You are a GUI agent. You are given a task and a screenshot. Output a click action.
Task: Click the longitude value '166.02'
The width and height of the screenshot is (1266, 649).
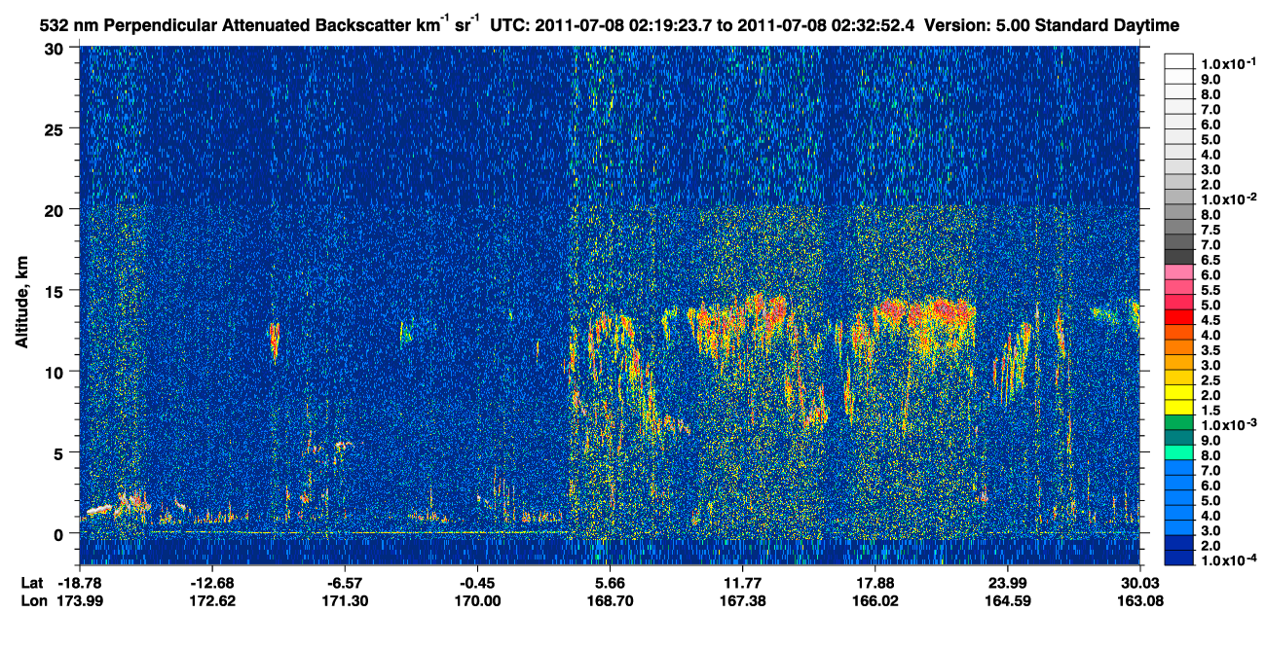pos(875,600)
